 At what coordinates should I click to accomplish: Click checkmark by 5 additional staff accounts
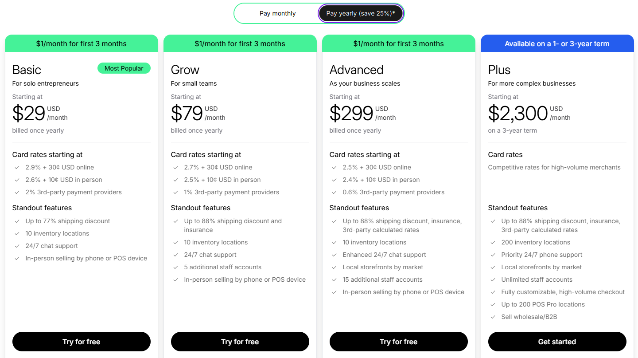coord(176,267)
